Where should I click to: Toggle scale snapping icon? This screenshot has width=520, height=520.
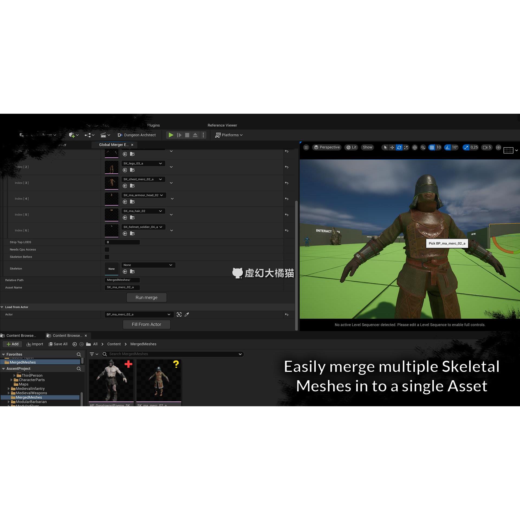point(466,147)
